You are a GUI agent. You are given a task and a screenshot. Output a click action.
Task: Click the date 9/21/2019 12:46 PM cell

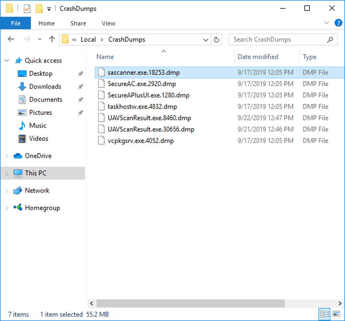click(x=265, y=129)
